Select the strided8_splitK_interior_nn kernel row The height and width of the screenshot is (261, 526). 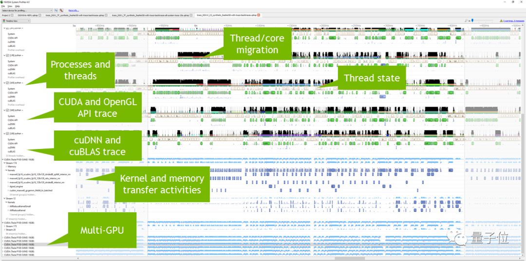click(39, 174)
